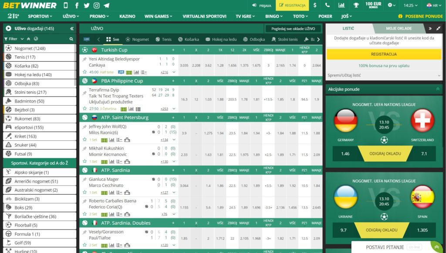Screen dimensions: 446x253
Task: Open live stream icon for Terrafirma Dyip match
Action: tap(123, 109)
